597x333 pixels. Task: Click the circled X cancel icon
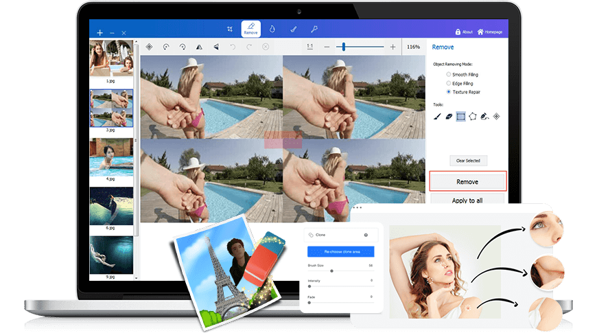click(266, 47)
